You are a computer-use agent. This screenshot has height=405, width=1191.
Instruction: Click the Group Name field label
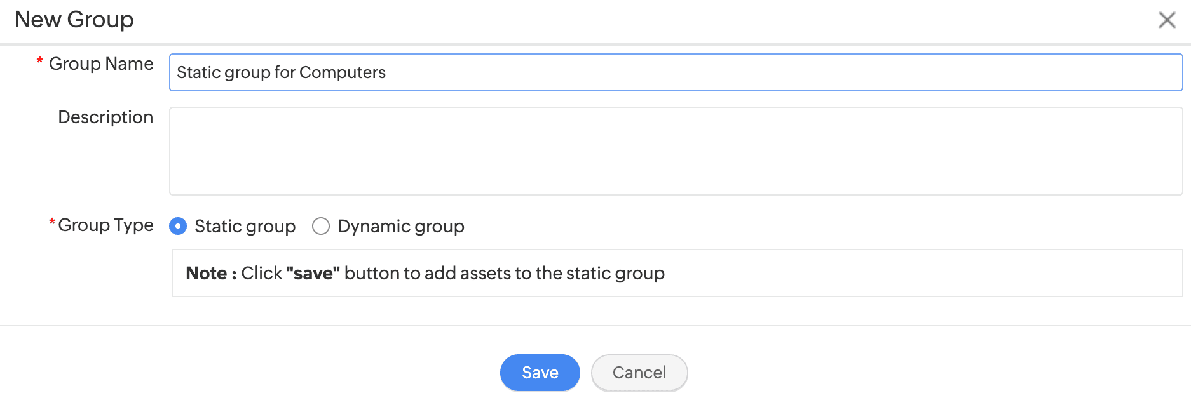[x=101, y=63]
